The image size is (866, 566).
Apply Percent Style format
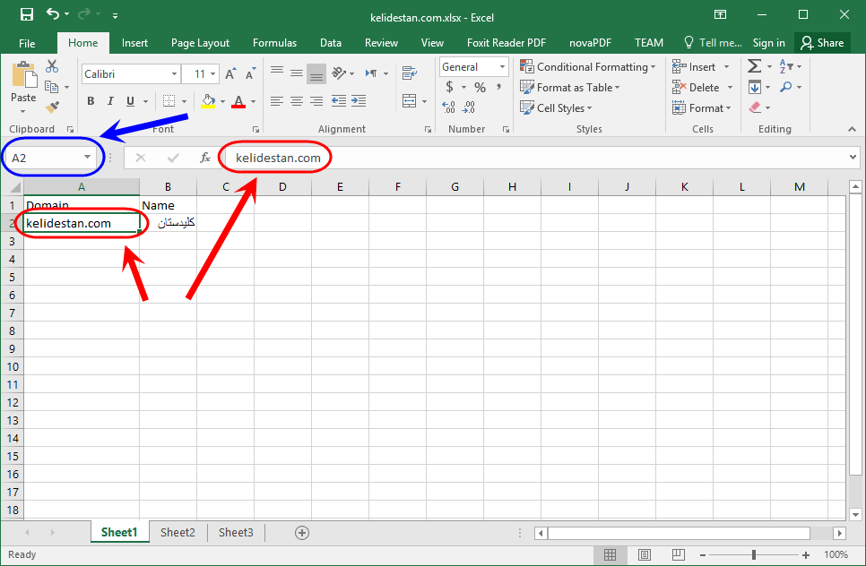tap(480, 87)
